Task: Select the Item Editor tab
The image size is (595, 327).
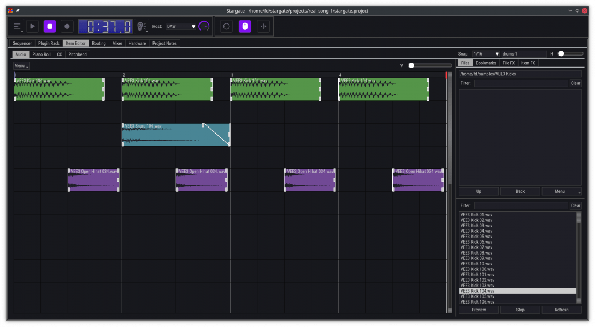Action: coord(75,43)
